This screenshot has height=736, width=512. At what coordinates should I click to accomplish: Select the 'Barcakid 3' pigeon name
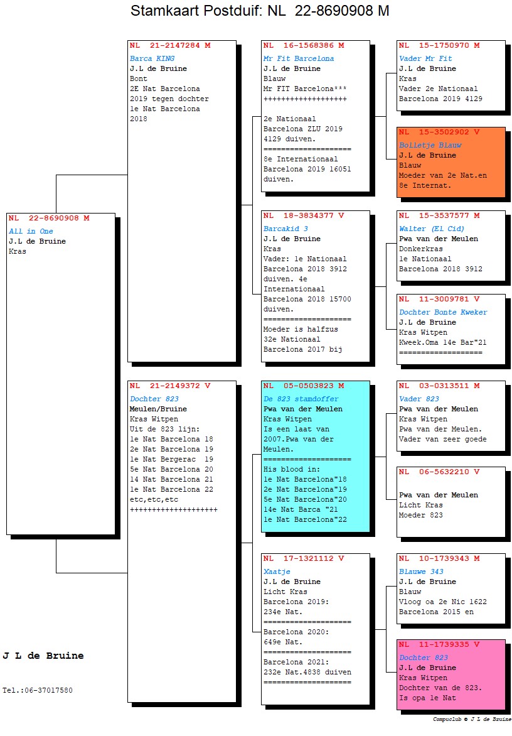pos(285,229)
